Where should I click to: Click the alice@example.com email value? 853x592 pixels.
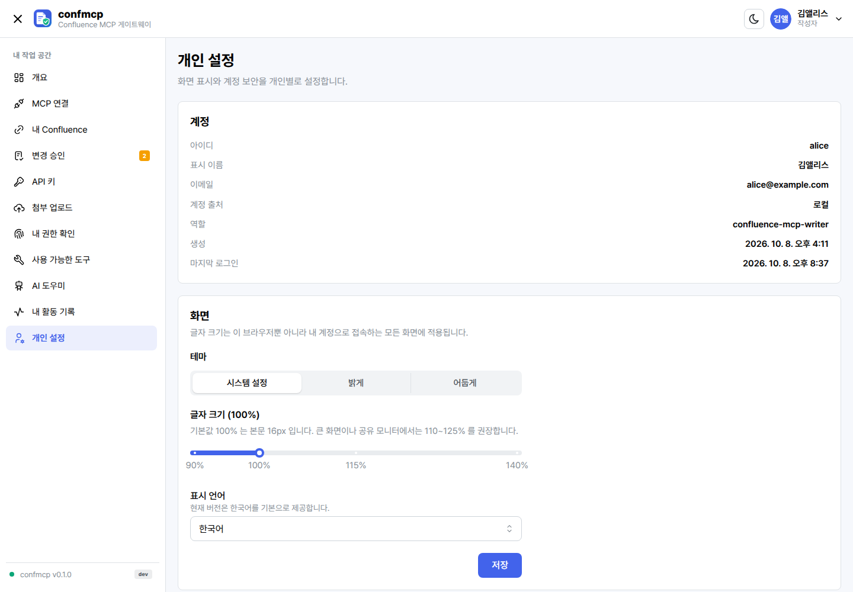coord(787,185)
